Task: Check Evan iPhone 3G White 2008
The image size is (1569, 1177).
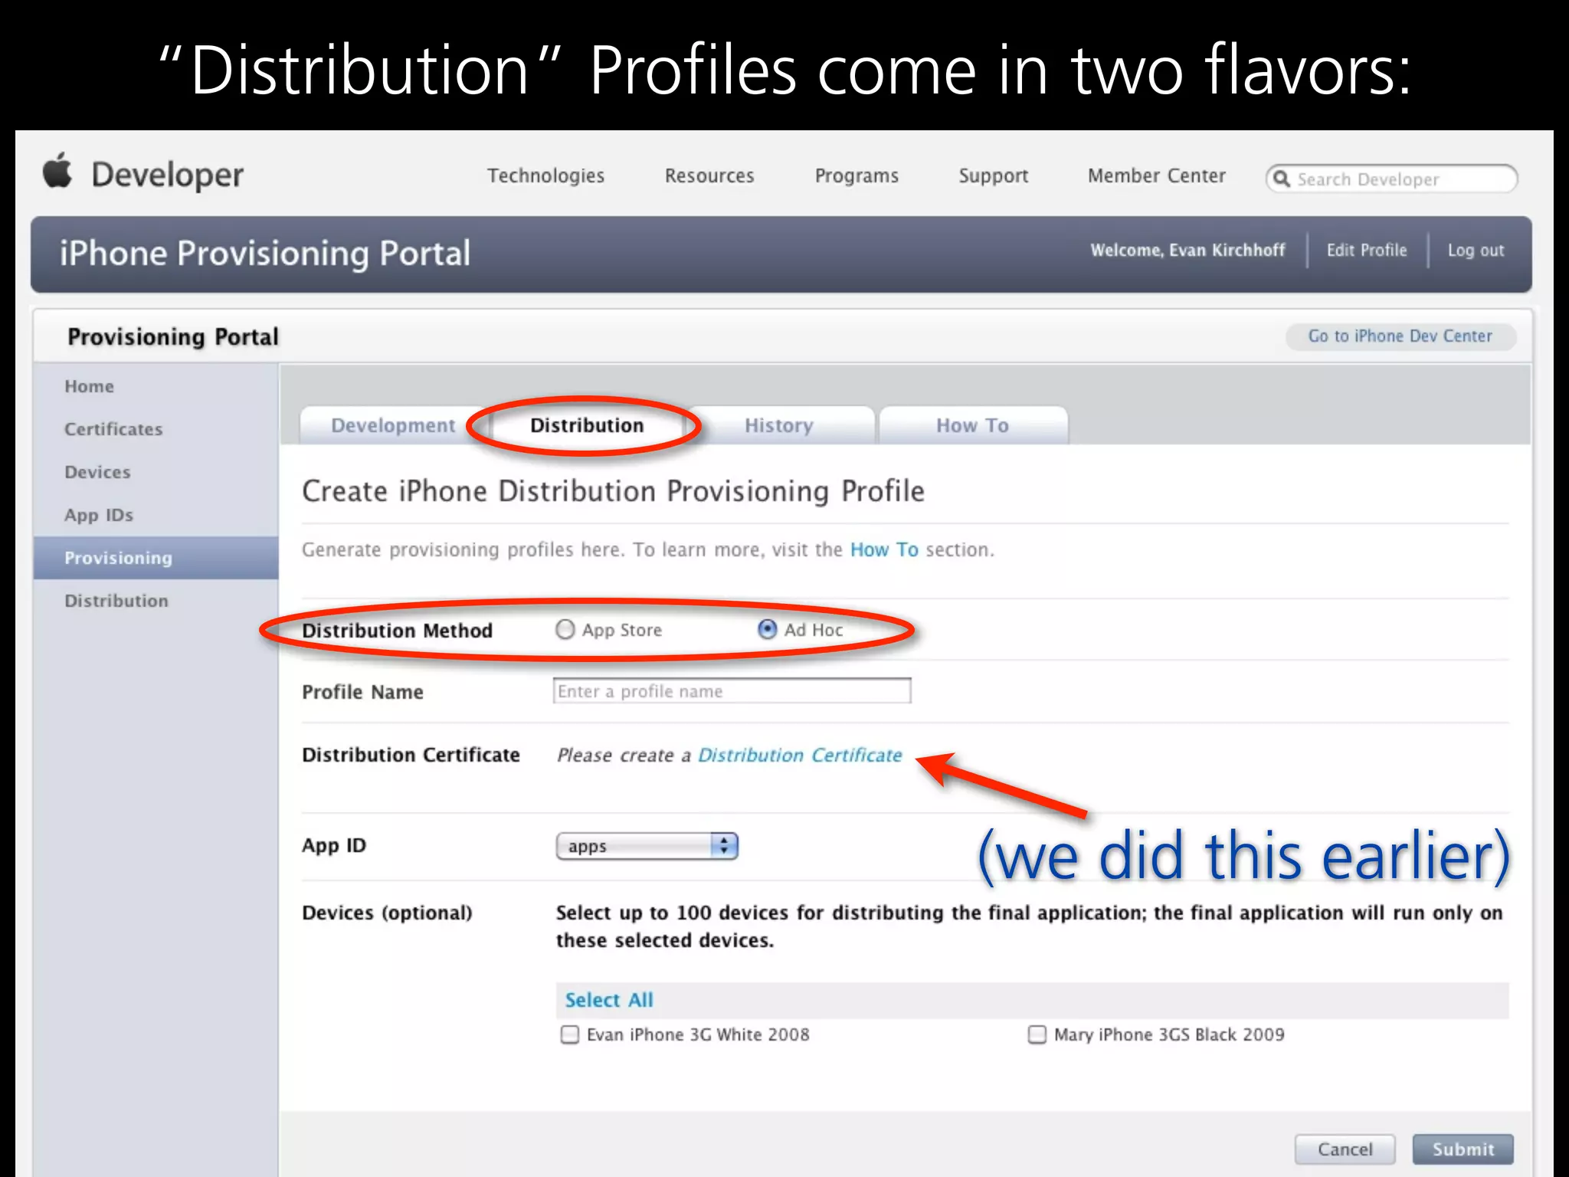Action: (x=570, y=1034)
